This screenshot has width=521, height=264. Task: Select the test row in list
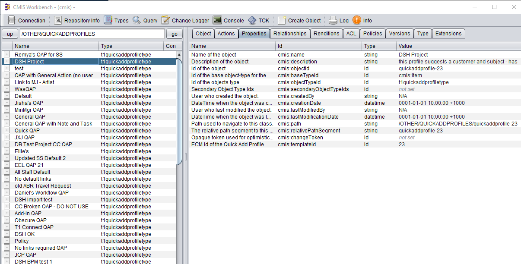click(89, 69)
